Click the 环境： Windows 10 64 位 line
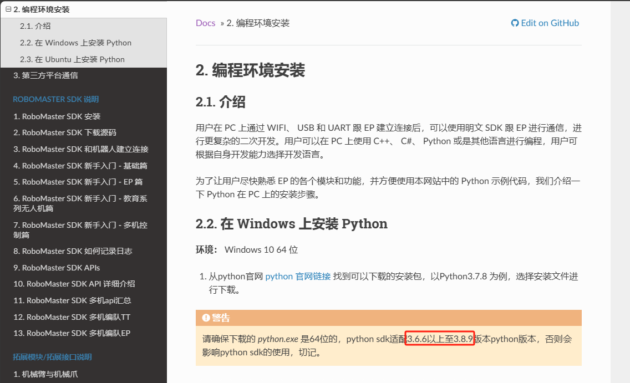Image resolution: width=630 pixels, height=383 pixels. click(247, 250)
